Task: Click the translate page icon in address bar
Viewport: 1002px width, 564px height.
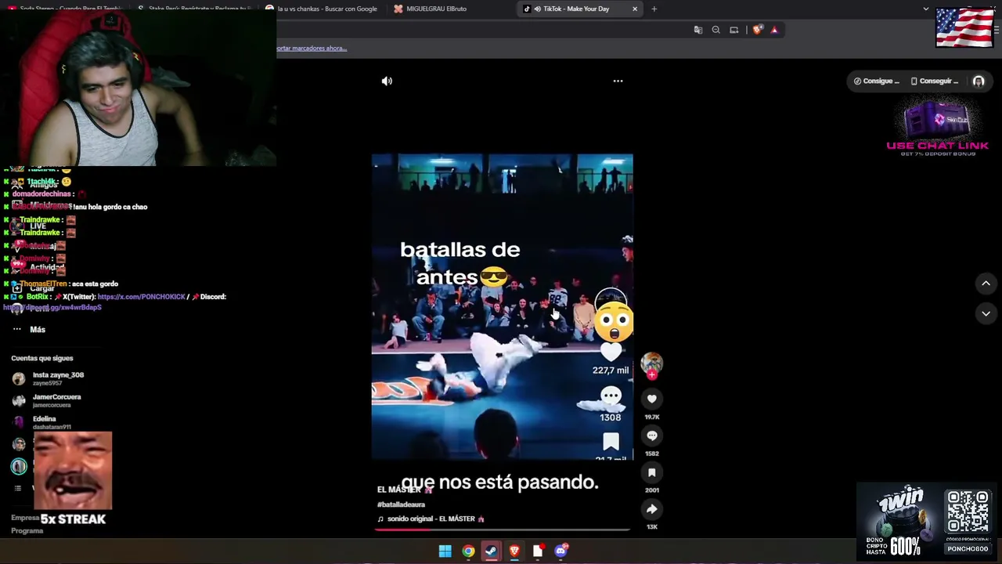Action: click(698, 30)
